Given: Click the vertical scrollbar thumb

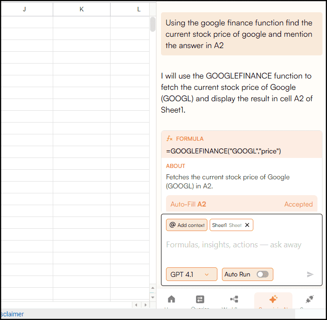Looking at the screenshot, I should pos(153,25).
